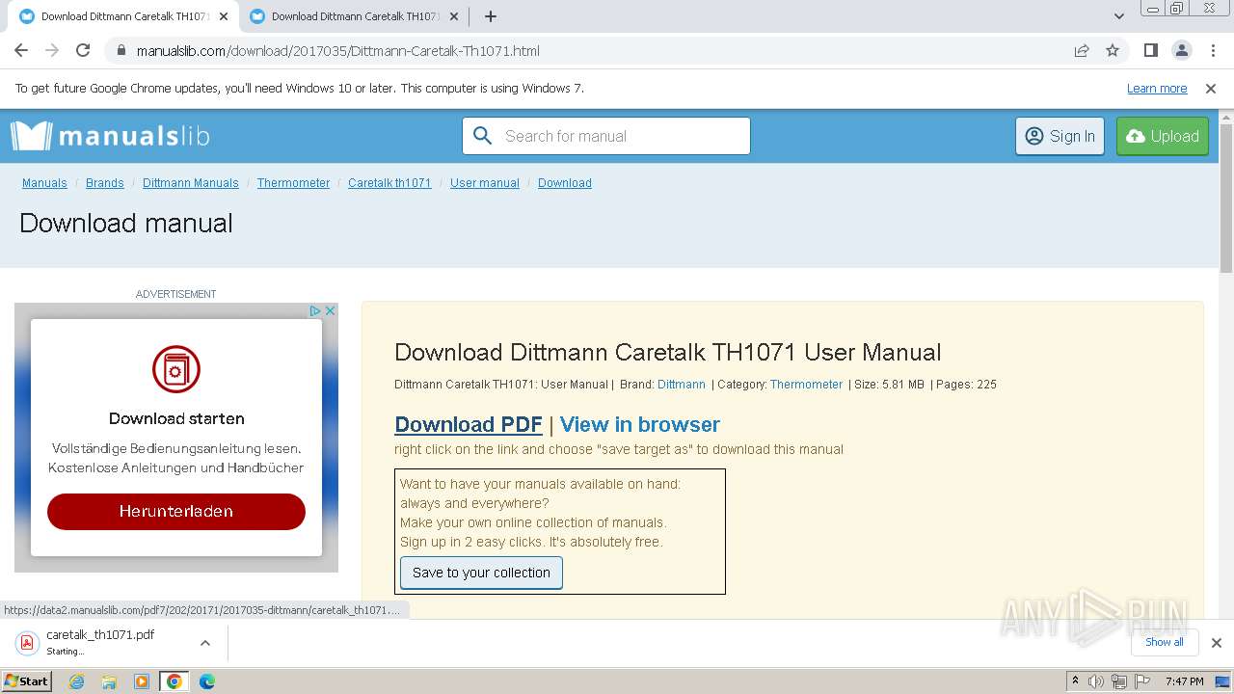Click the lock icon in address bar
Viewport: 1234px width, 694px height.
click(121, 50)
